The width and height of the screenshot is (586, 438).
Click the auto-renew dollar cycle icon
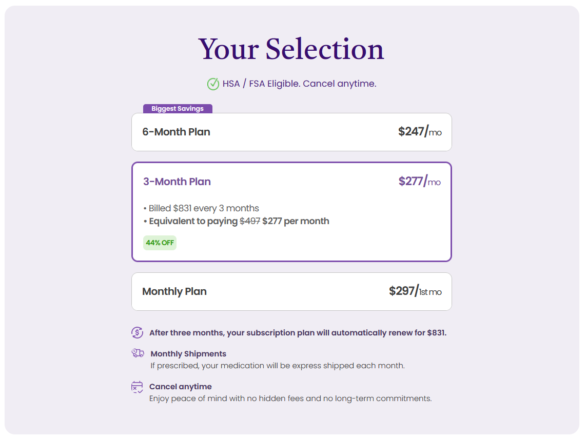[x=137, y=332]
